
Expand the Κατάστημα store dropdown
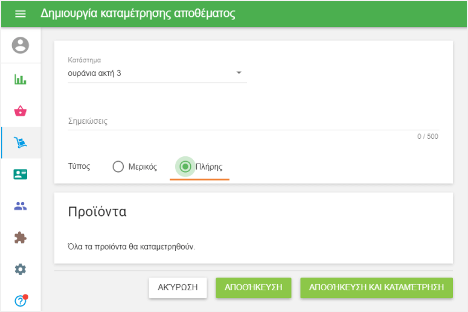pos(157,73)
